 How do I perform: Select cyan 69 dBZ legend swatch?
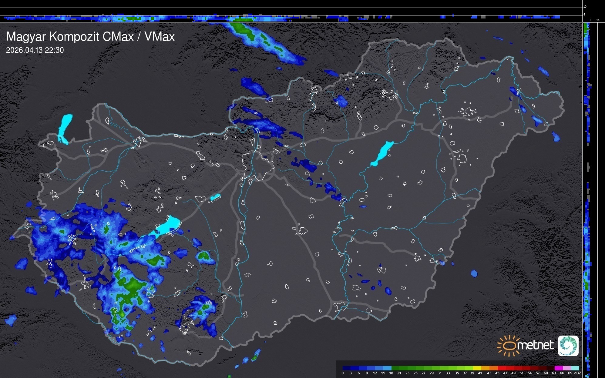click(x=575, y=368)
